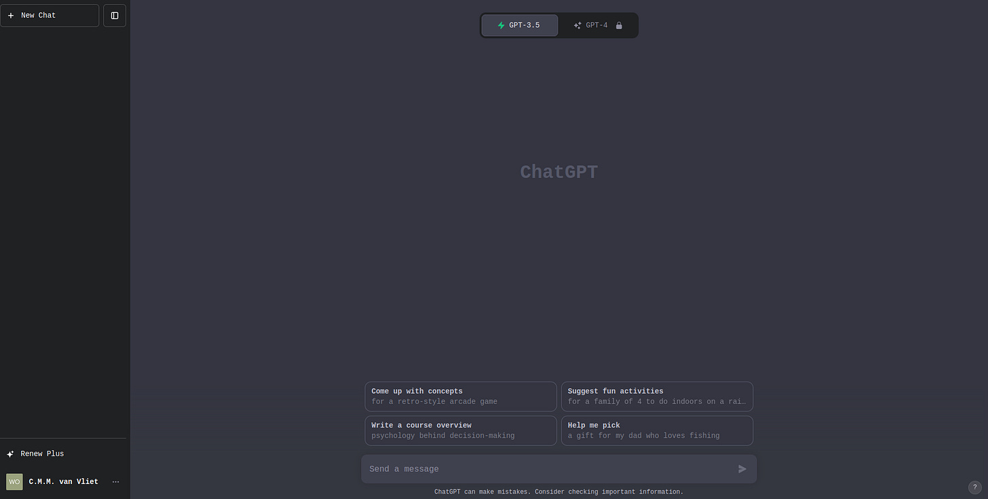
Task: Click the sparkle icon beside GPT-4
Action: point(577,26)
